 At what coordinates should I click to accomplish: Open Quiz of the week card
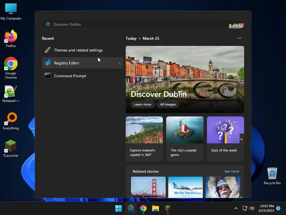[x=225, y=139]
